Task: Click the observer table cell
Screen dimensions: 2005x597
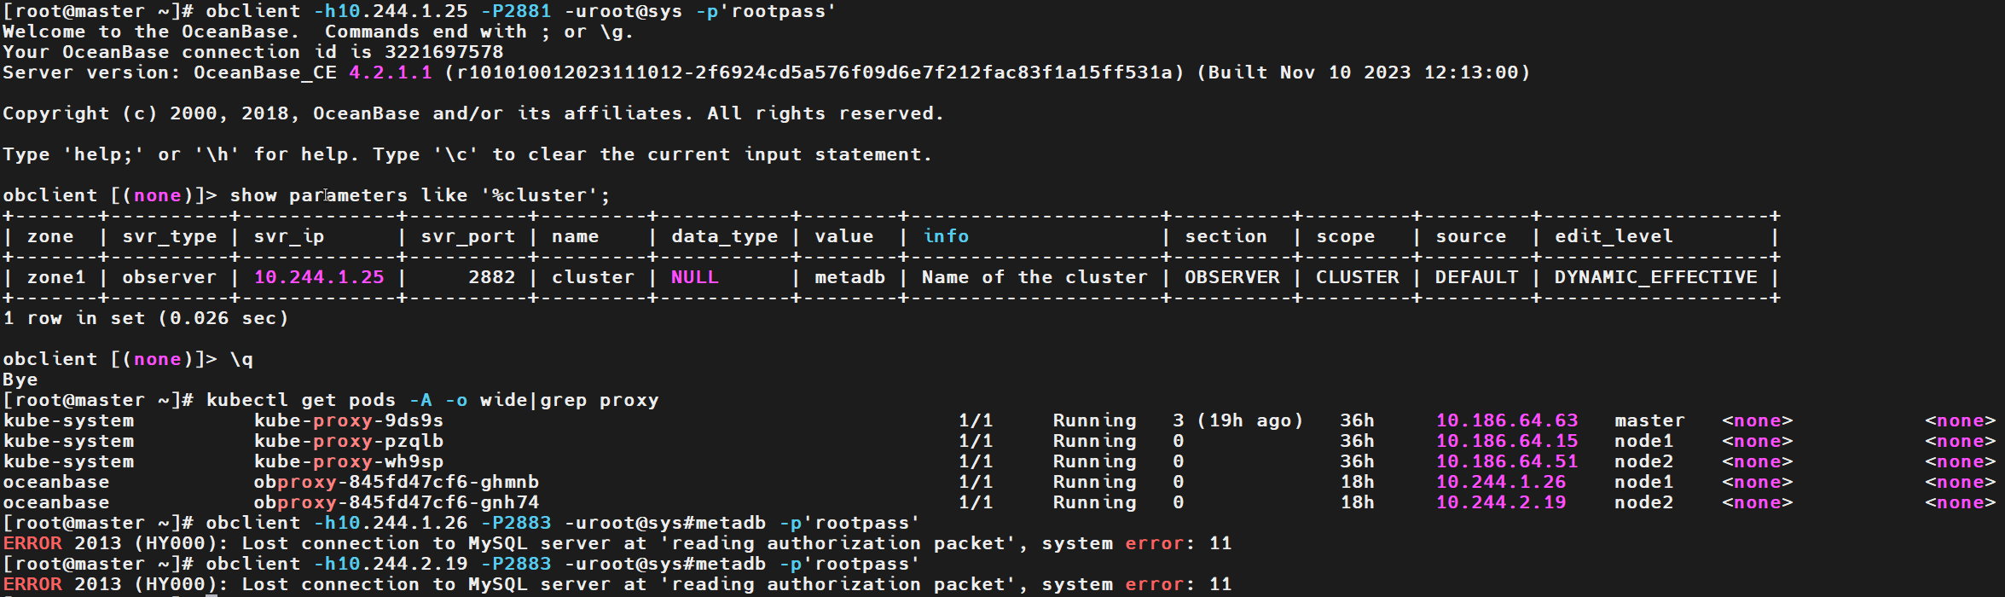Action: [x=170, y=277]
